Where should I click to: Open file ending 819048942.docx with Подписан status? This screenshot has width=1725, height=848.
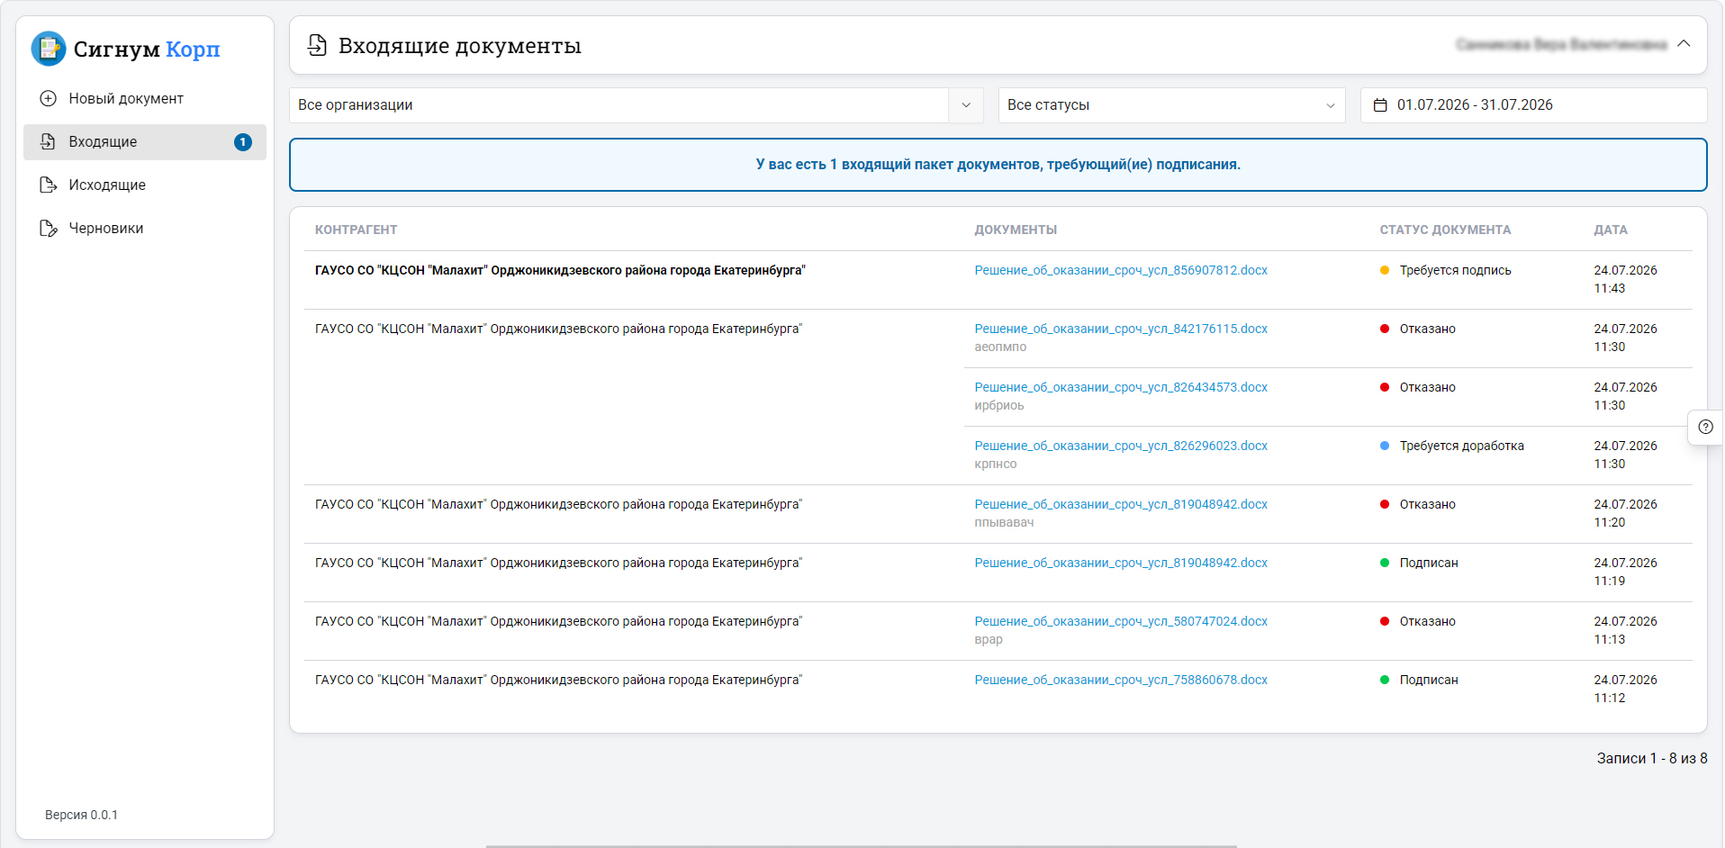tap(1121, 563)
